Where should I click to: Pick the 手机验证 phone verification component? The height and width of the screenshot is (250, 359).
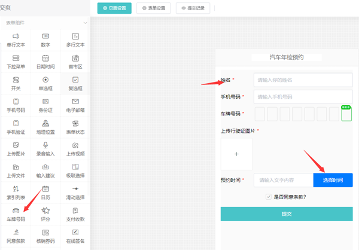click(x=16, y=127)
